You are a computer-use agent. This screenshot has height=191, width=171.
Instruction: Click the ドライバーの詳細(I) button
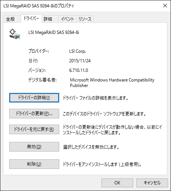click(x=34, y=98)
